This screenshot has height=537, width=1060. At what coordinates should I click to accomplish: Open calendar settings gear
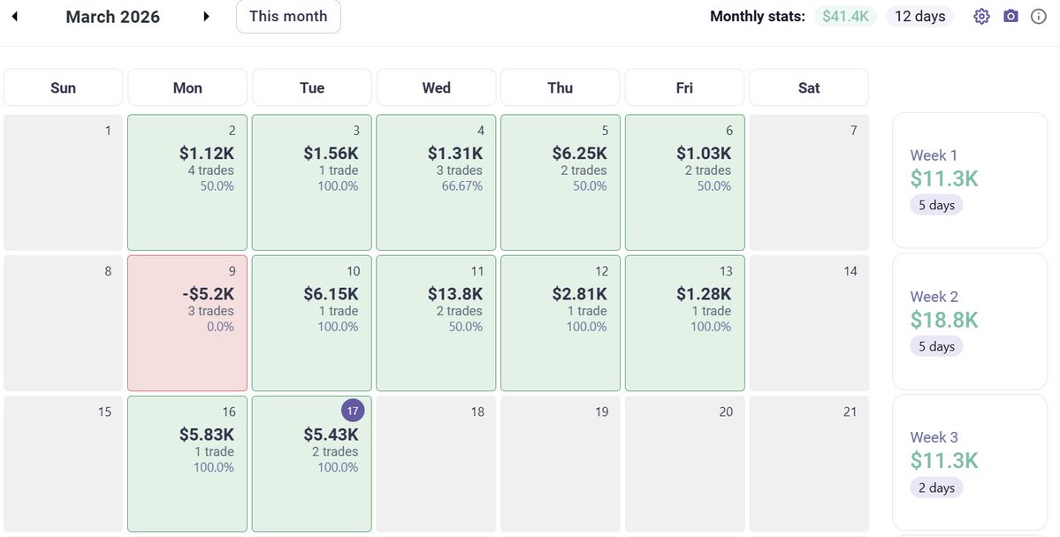coord(981,17)
